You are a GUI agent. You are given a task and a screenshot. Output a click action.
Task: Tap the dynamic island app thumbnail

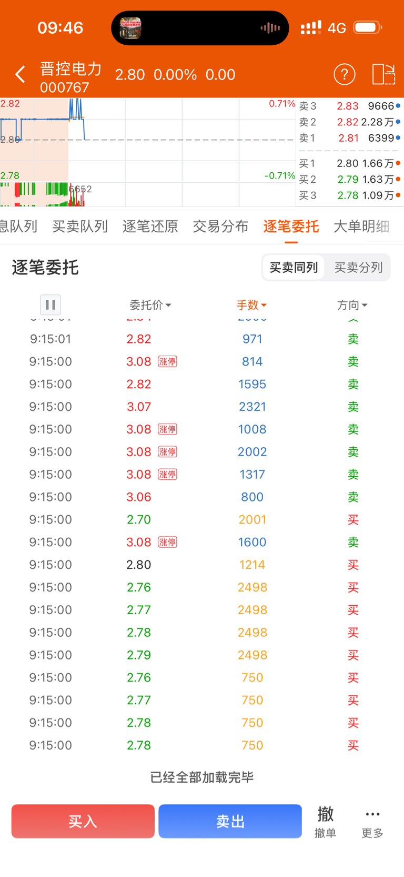[130, 28]
